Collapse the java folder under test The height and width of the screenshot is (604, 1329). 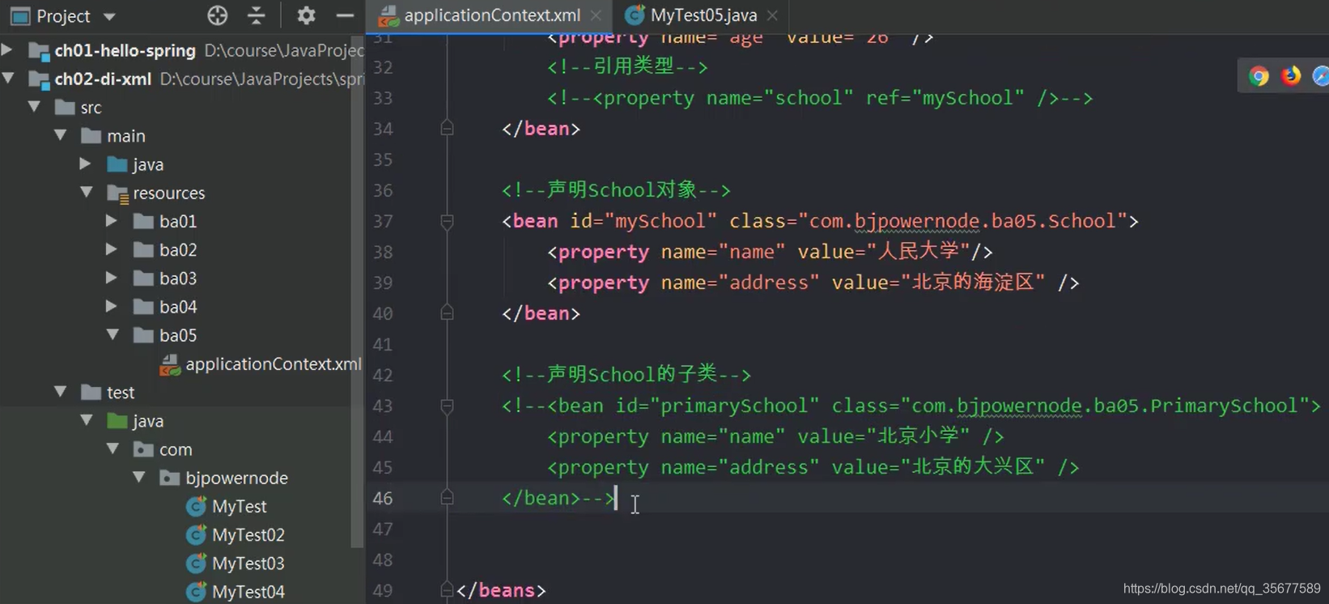click(x=87, y=420)
